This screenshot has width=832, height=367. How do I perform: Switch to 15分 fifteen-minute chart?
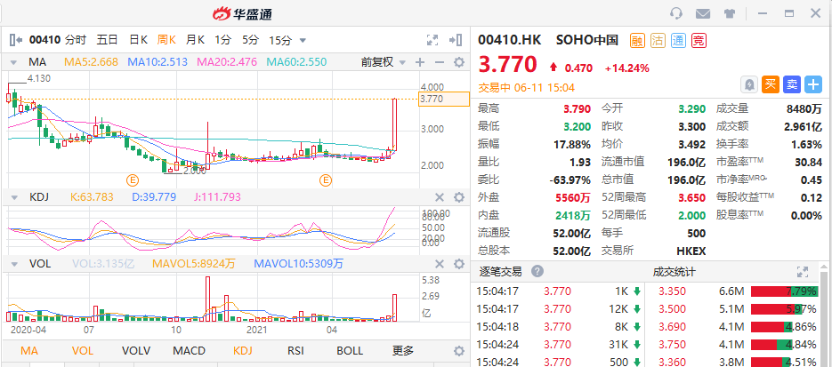(x=280, y=40)
